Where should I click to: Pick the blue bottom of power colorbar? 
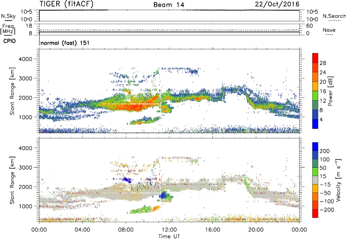(315, 124)
